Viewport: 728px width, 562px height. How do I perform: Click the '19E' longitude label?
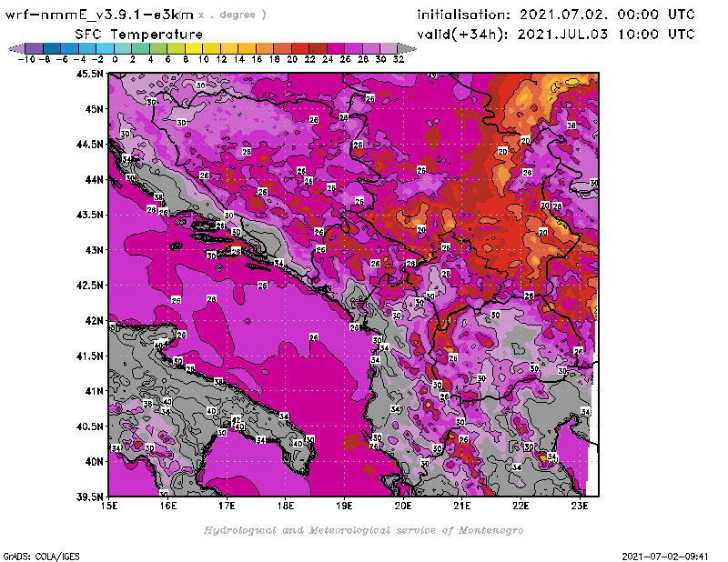coord(345,506)
